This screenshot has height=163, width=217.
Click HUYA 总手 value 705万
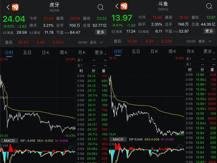tap(74, 26)
